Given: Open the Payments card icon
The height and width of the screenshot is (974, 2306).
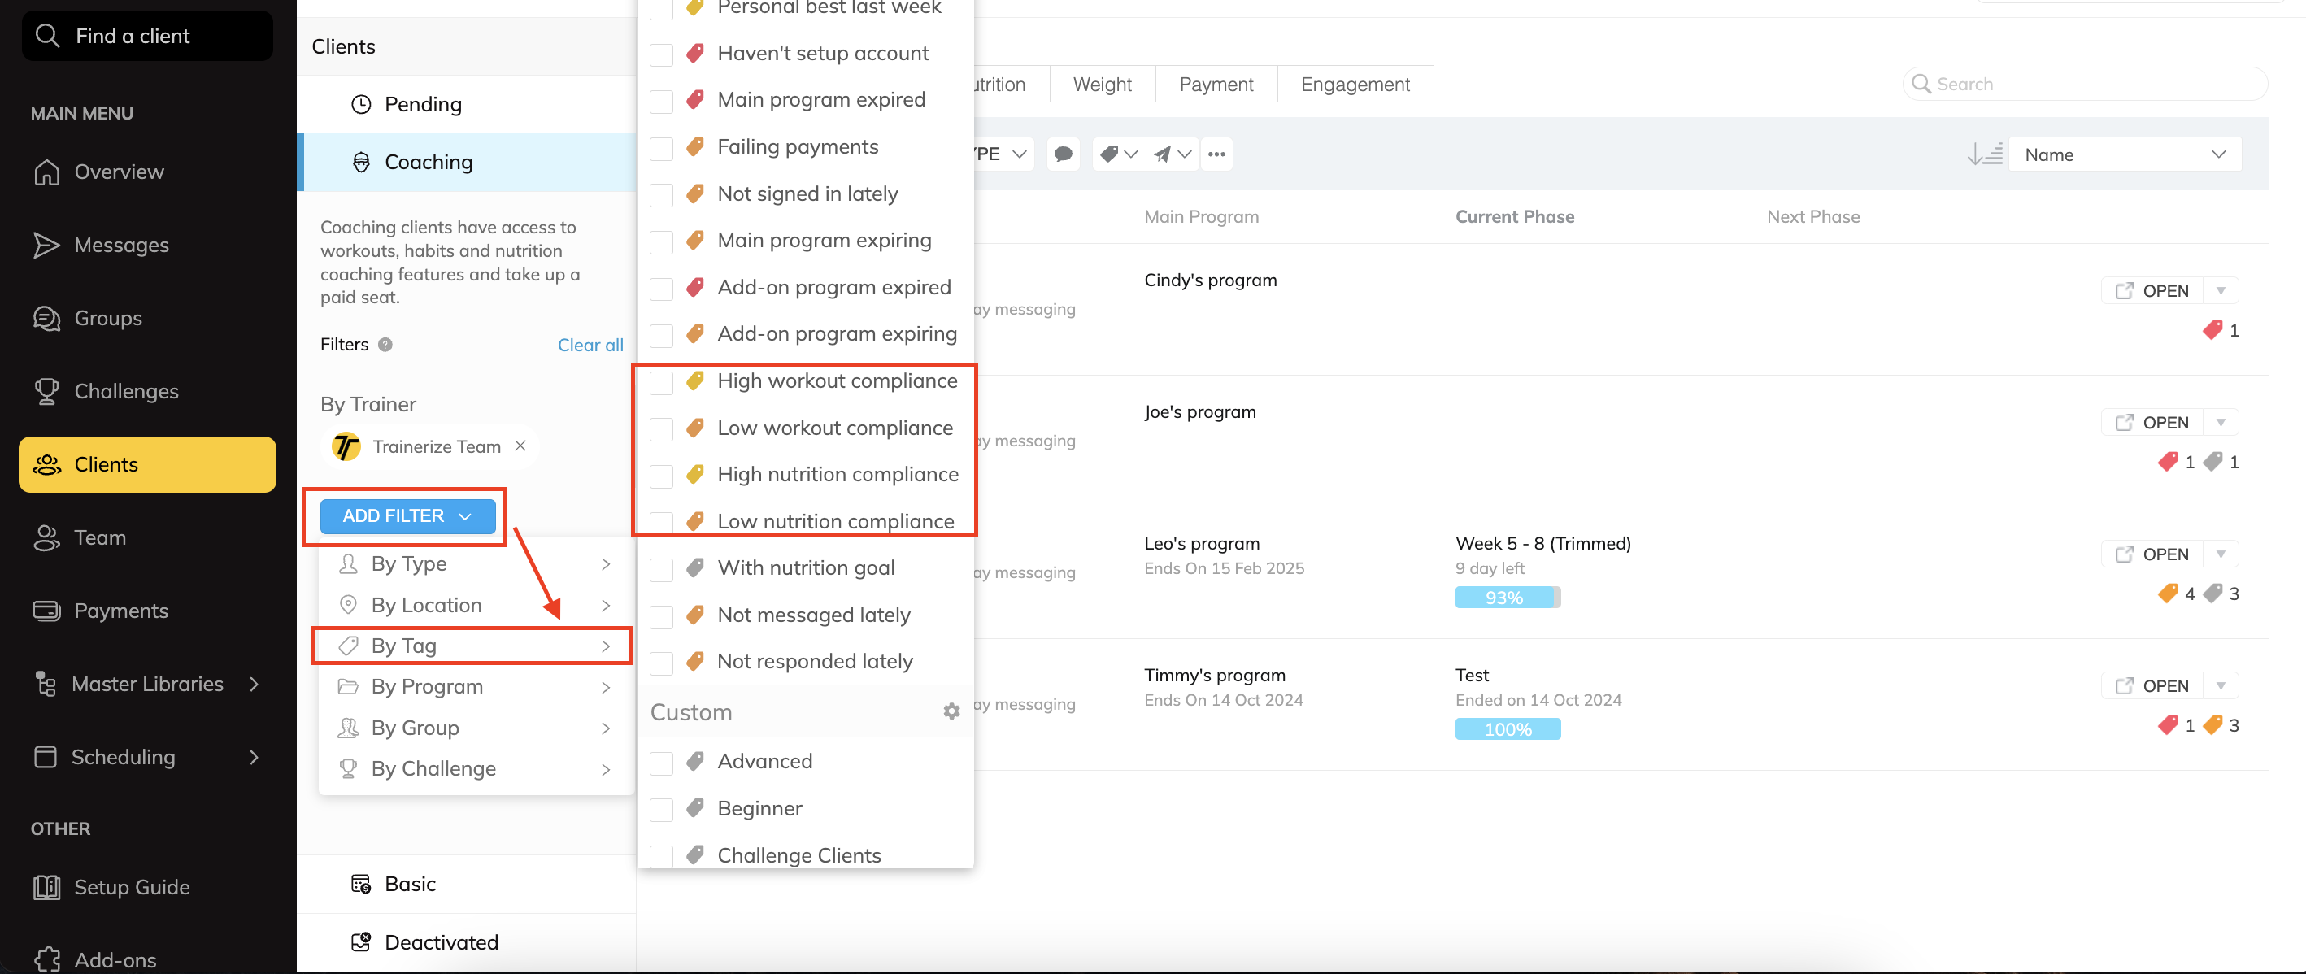Looking at the screenshot, I should [46, 611].
